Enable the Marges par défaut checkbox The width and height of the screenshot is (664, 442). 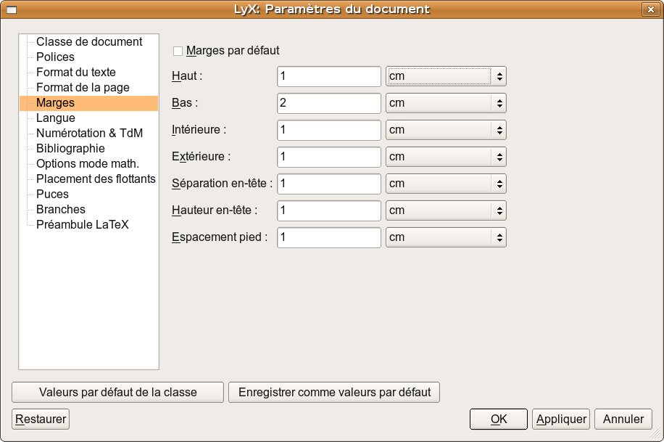(178, 52)
